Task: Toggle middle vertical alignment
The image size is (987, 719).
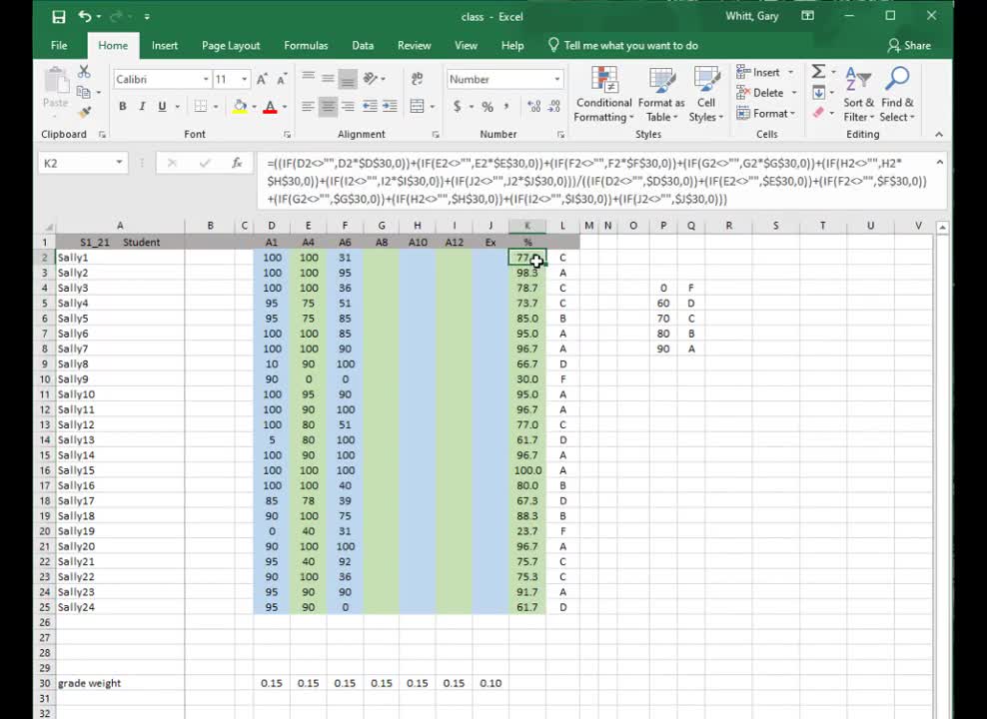Action: 328,79
